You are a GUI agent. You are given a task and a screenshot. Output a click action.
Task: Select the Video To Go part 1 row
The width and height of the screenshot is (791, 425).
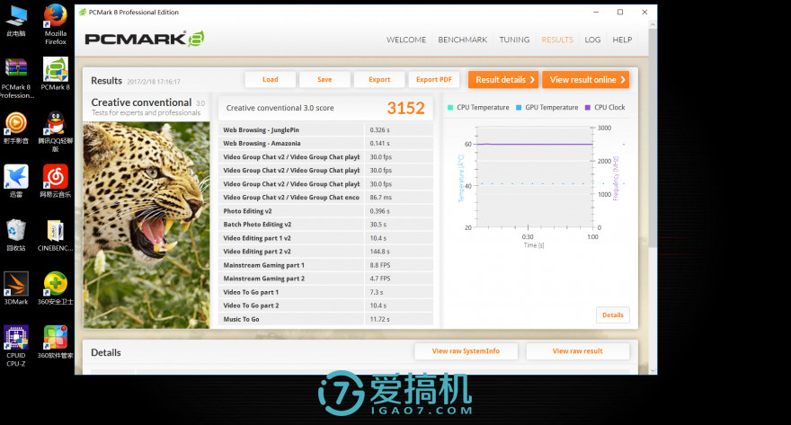coord(325,292)
